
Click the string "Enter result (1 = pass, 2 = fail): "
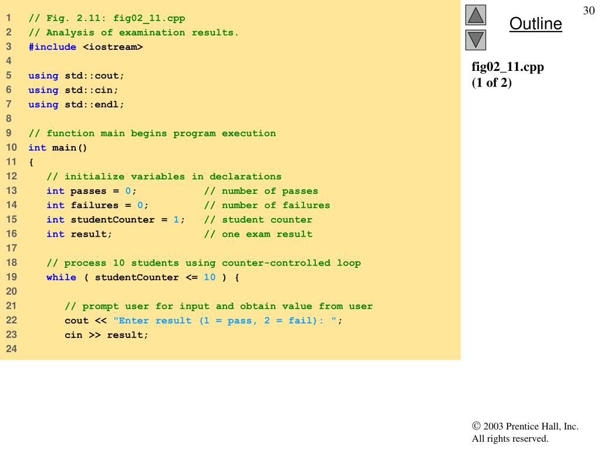point(225,321)
